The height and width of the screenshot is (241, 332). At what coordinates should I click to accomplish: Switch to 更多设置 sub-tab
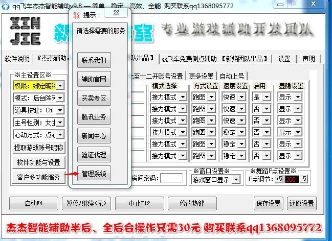(201, 76)
